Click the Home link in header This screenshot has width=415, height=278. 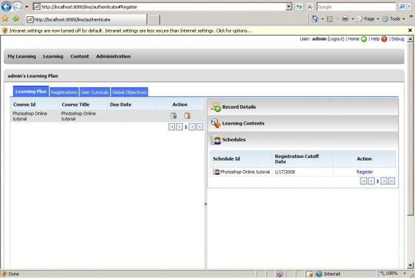pyautogui.click(x=353, y=39)
